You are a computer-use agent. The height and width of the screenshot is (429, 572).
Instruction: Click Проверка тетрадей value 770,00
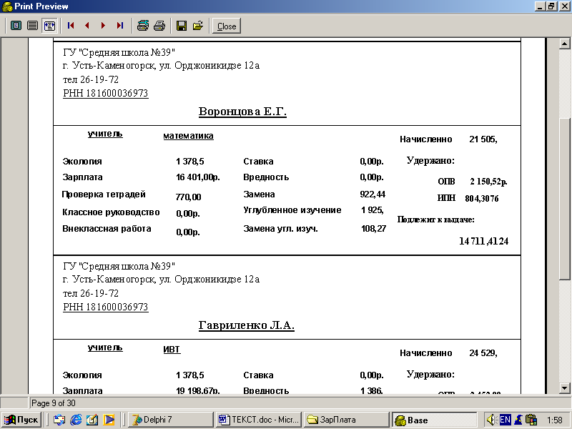coord(188,197)
